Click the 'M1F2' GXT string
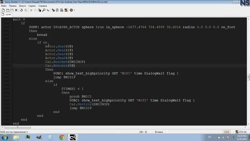The image size is (250, 141). 142,100
